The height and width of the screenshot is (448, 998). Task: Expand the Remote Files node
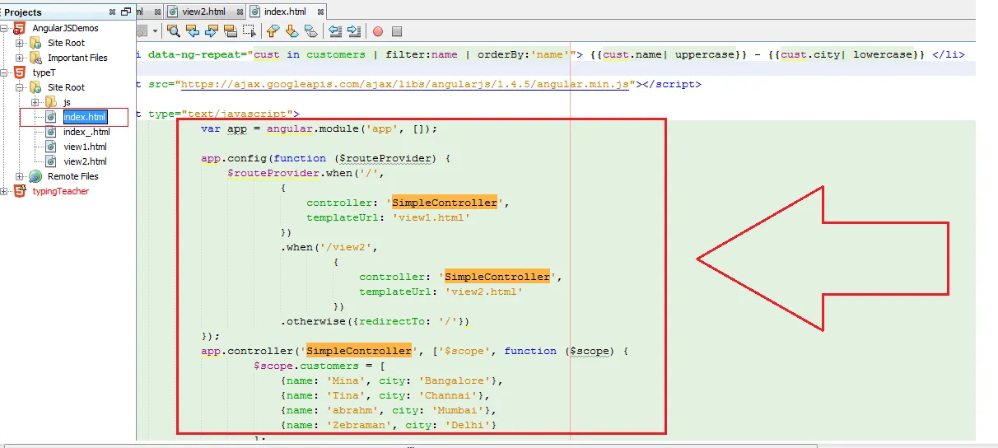20,176
